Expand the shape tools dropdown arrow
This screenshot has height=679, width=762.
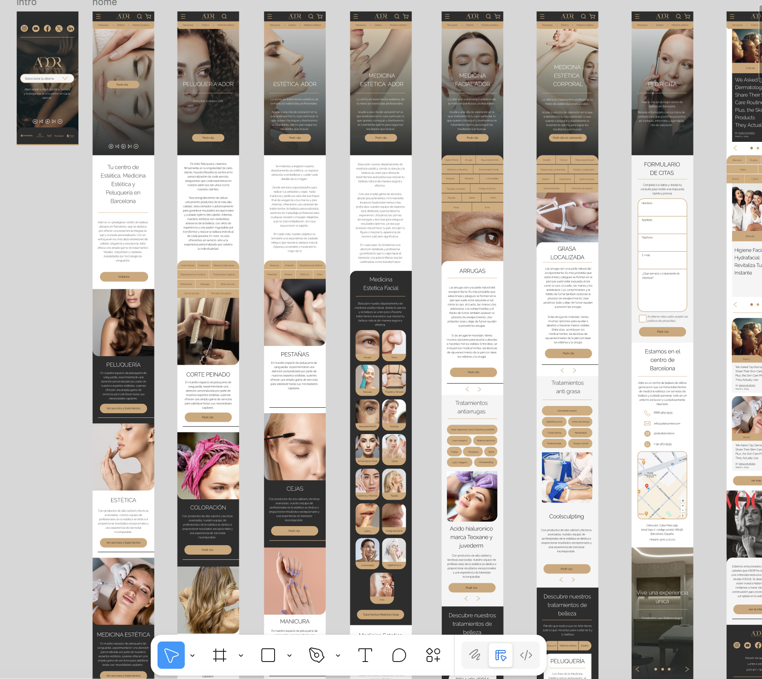click(289, 655)
